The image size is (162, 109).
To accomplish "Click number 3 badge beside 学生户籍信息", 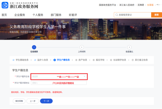I will [x=55, y=60].
